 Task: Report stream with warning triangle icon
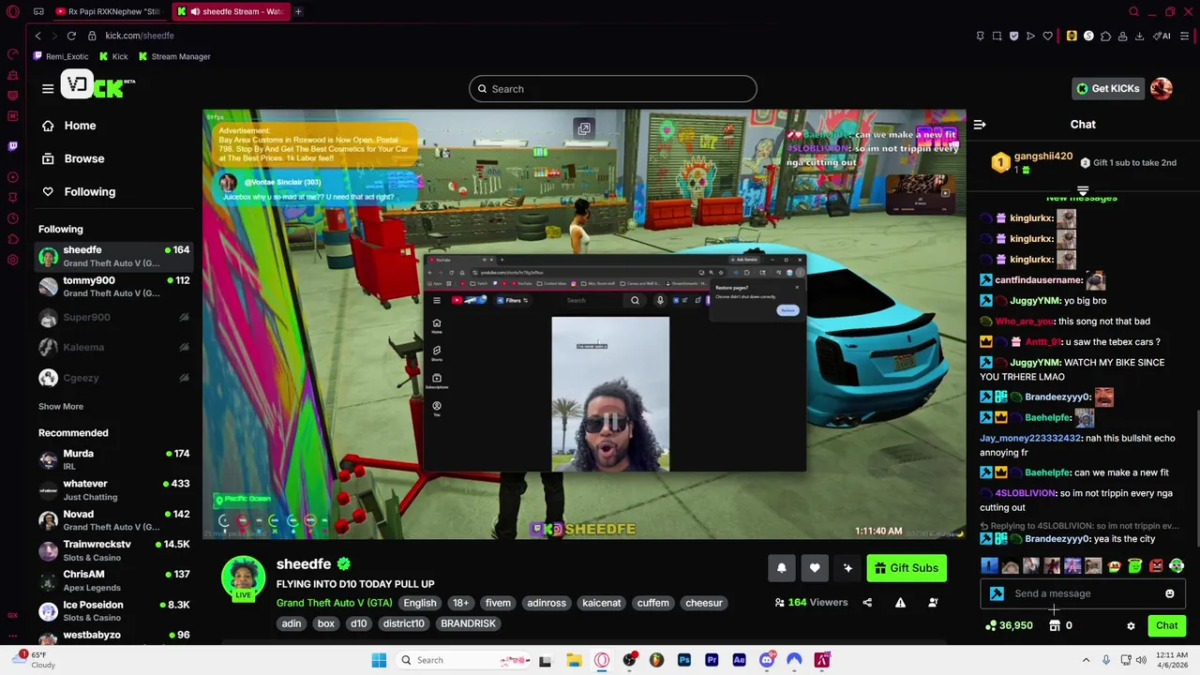[900, 603]
